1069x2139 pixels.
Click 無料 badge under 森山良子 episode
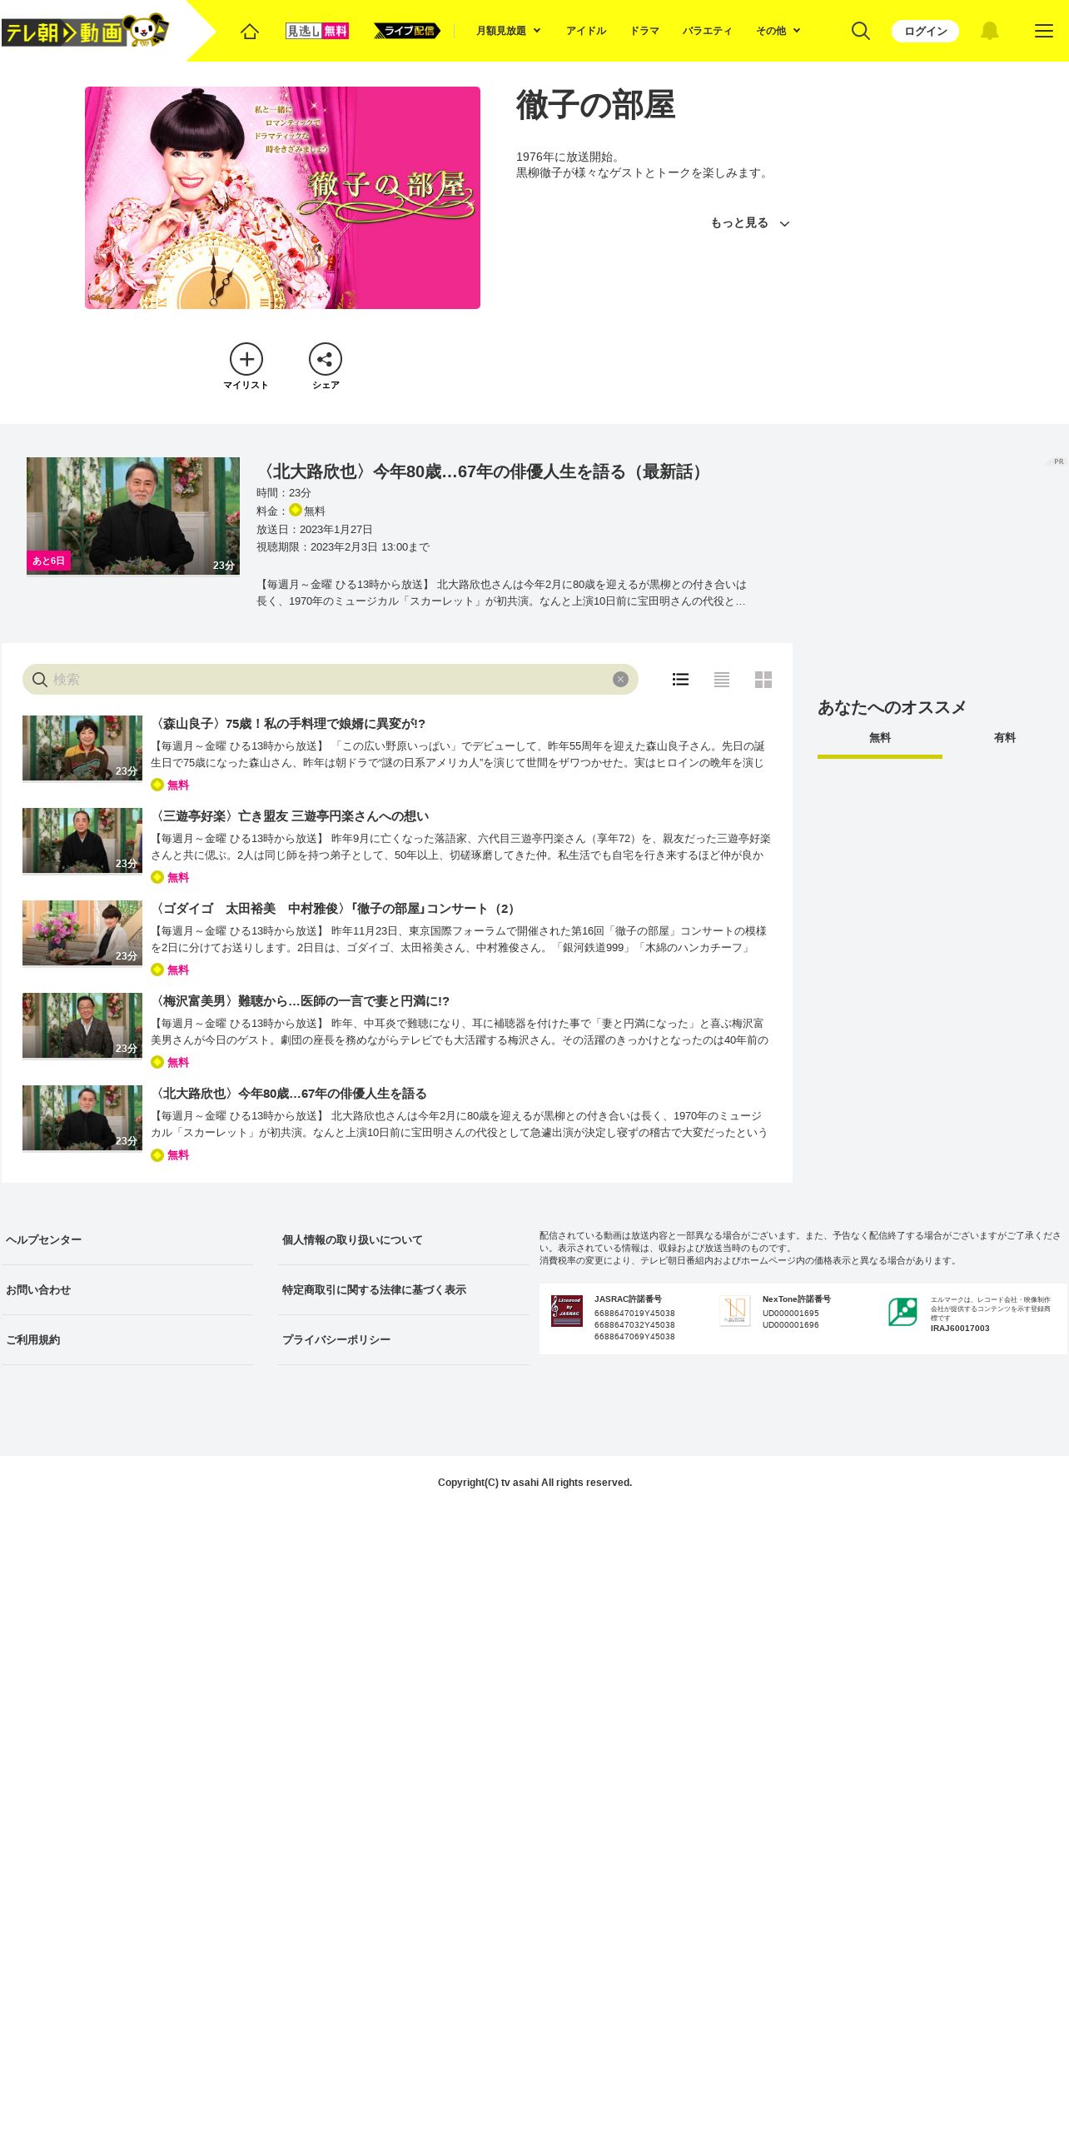170,785
